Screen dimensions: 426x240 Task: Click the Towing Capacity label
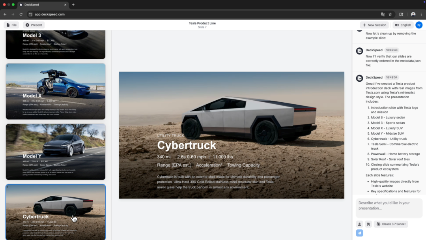pyautogui.click(x=243, y=165)
